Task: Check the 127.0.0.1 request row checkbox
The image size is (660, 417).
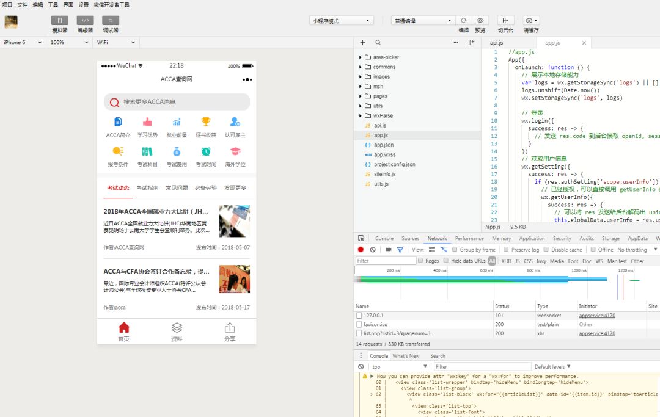Action: (359, 315)
